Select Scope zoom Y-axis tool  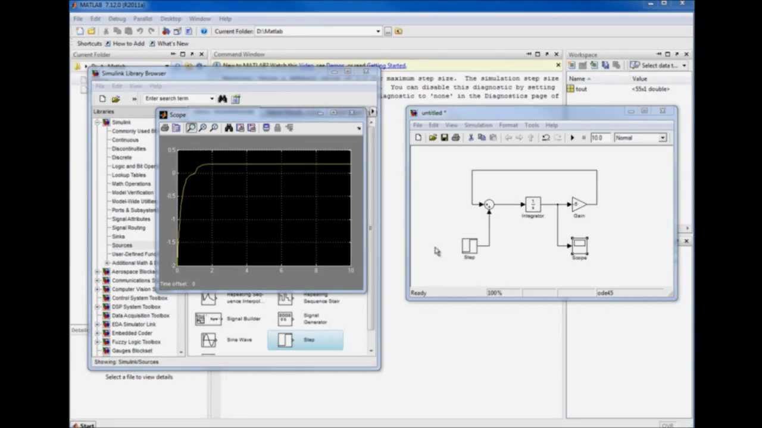click(x=214, y=128)
